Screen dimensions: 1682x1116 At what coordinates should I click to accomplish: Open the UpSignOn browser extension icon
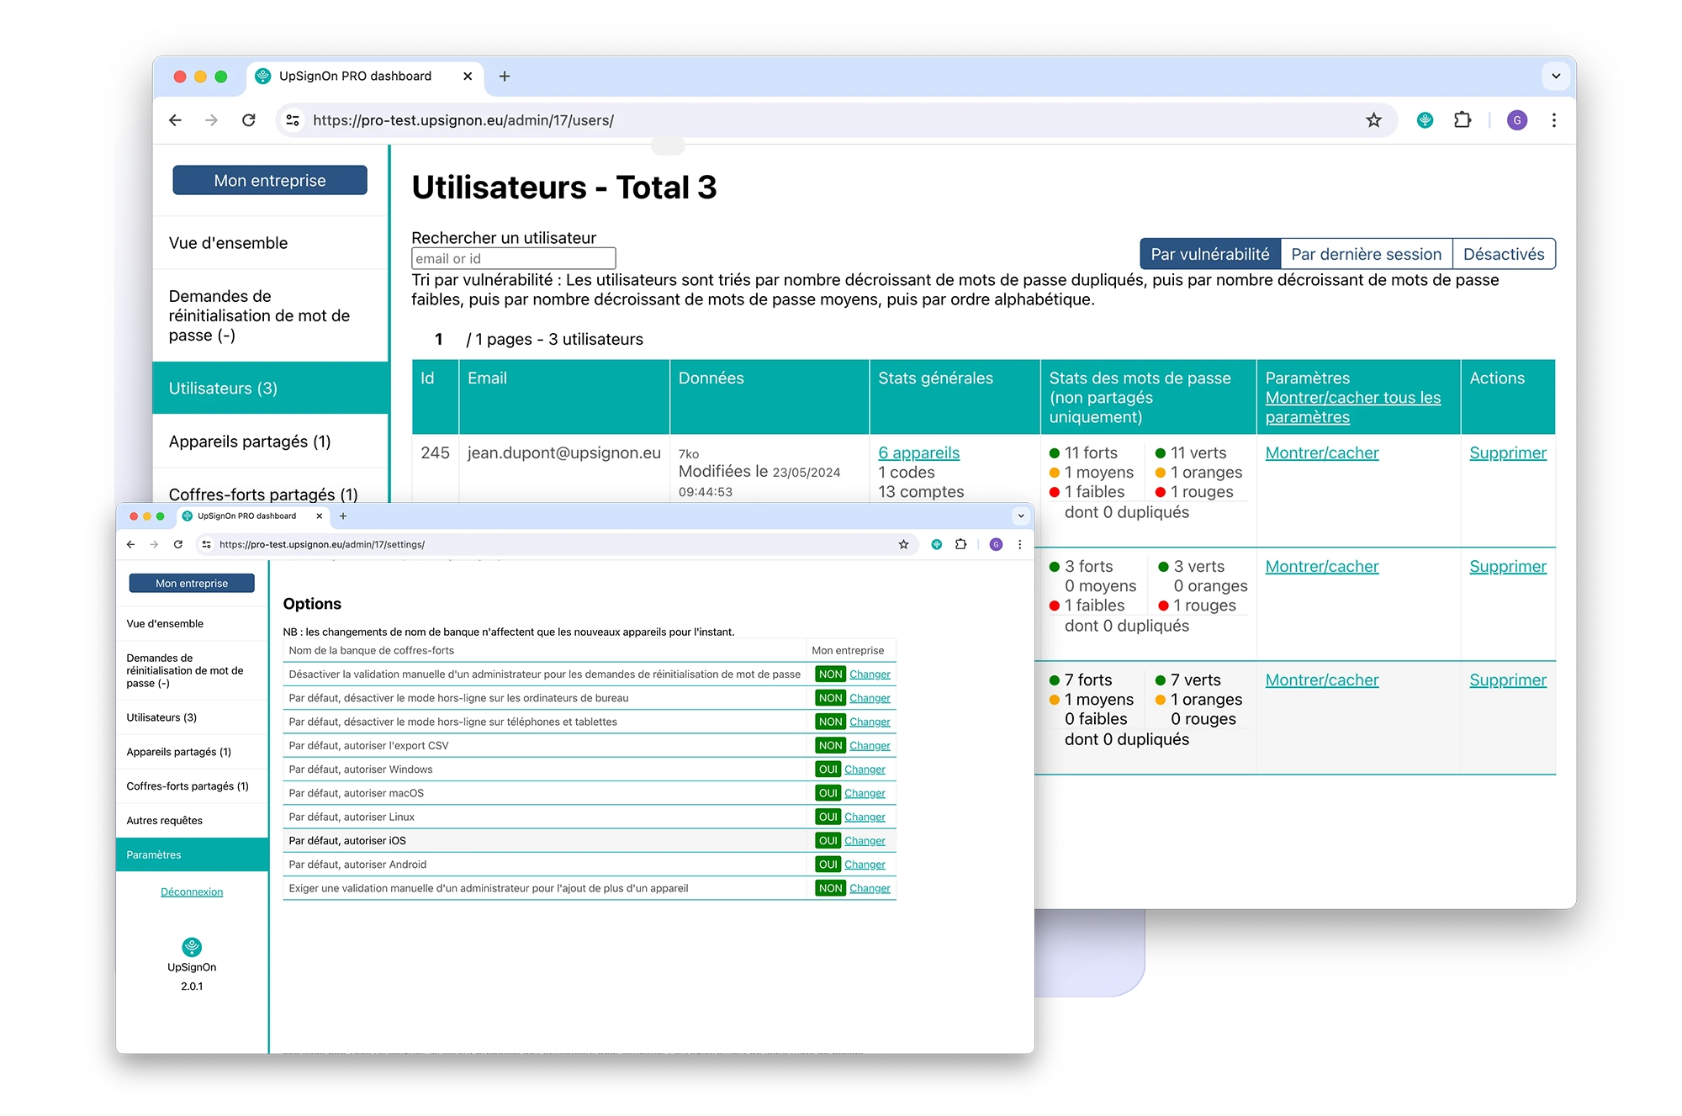click(x=1425, y=120)
